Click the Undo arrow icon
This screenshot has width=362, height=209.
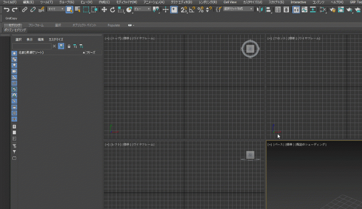coord(6,9)
